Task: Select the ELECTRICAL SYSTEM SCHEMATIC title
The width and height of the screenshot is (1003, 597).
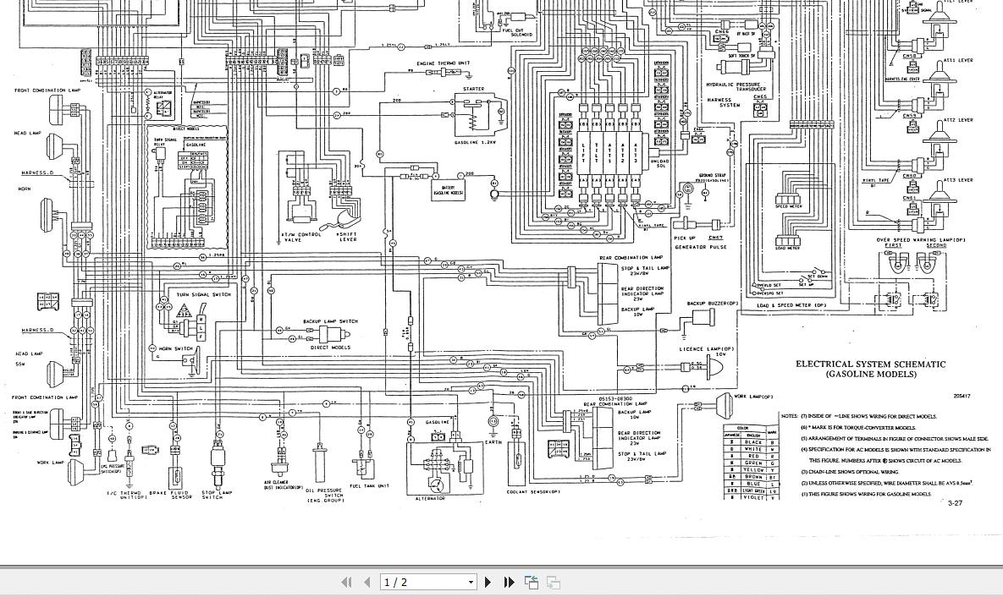Action: click(870, 364)
